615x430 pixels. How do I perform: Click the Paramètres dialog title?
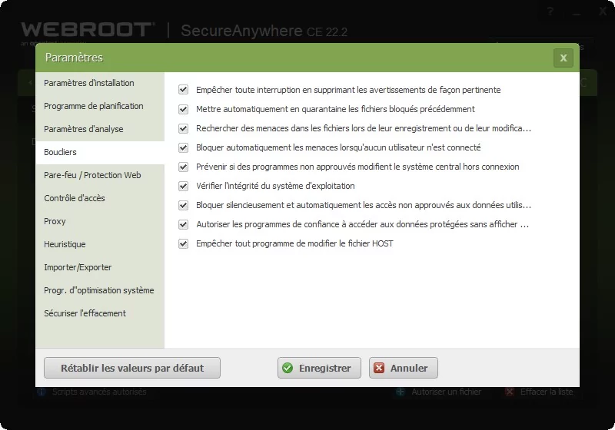pyautogui.click(x=74, y=58)
